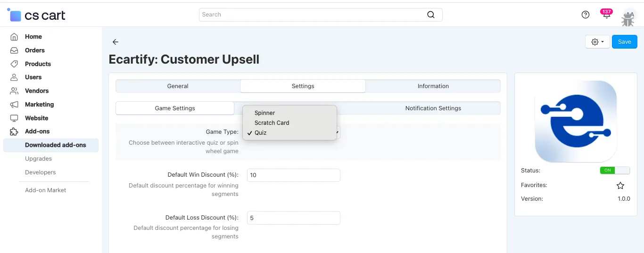
Task: Click the Website monitor icon in sidebar
Action: (15, 118)
